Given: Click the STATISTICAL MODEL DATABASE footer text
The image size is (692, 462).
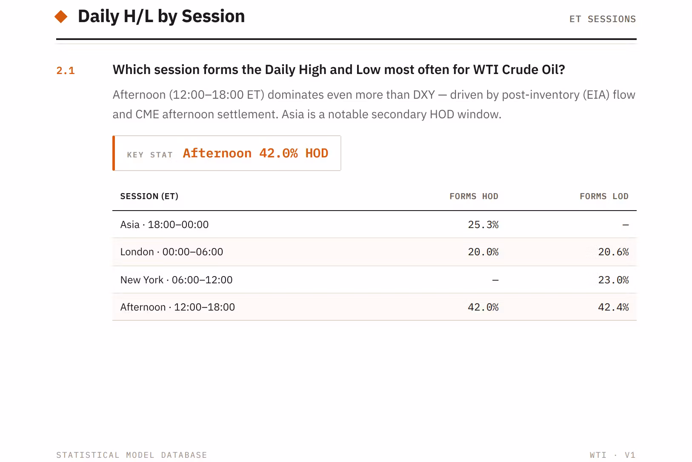Looking at the screenshot, I should [x=132, y=455].
